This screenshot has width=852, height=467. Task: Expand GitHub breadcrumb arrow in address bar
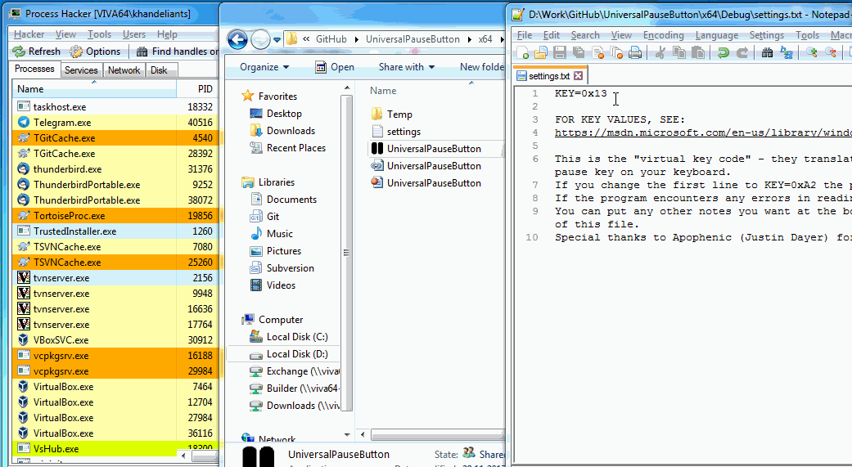coord(357,39)
